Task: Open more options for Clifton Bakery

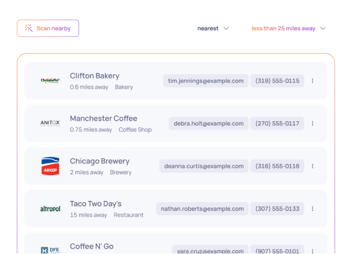Action: click(x=312, y=81)
